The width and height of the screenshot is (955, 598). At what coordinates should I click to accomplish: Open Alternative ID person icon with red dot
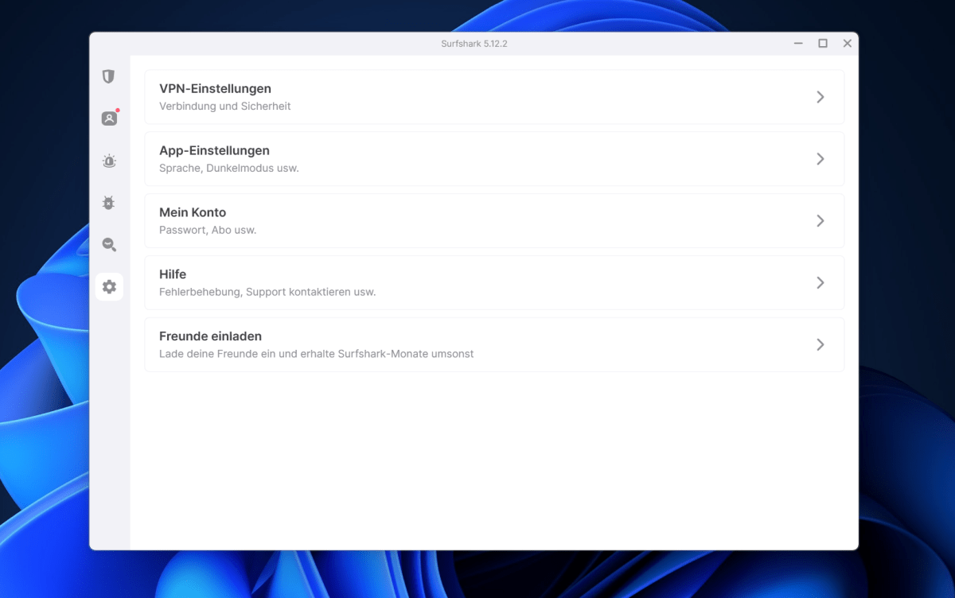[109, 118]
